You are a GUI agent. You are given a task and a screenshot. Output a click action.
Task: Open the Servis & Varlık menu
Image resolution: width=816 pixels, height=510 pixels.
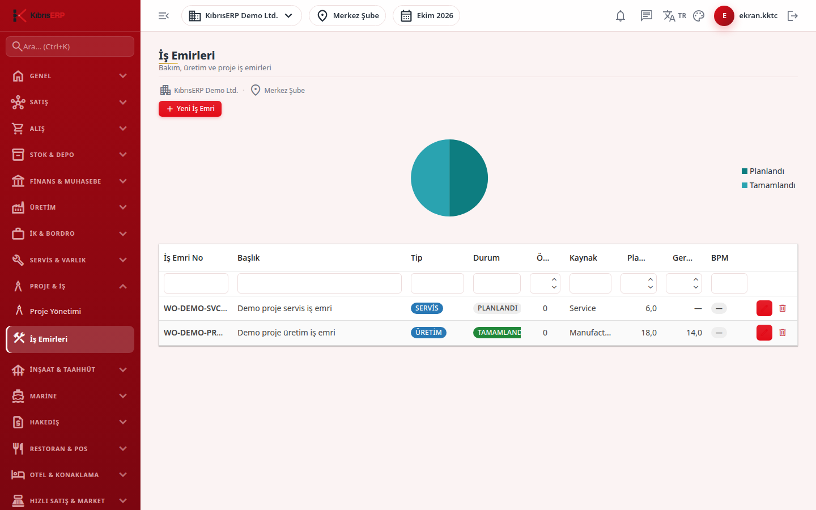tap(70, 260)
